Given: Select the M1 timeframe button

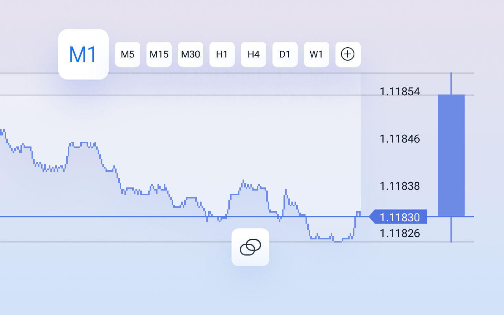Looking at the screenshot, I should tap(83, 54).
